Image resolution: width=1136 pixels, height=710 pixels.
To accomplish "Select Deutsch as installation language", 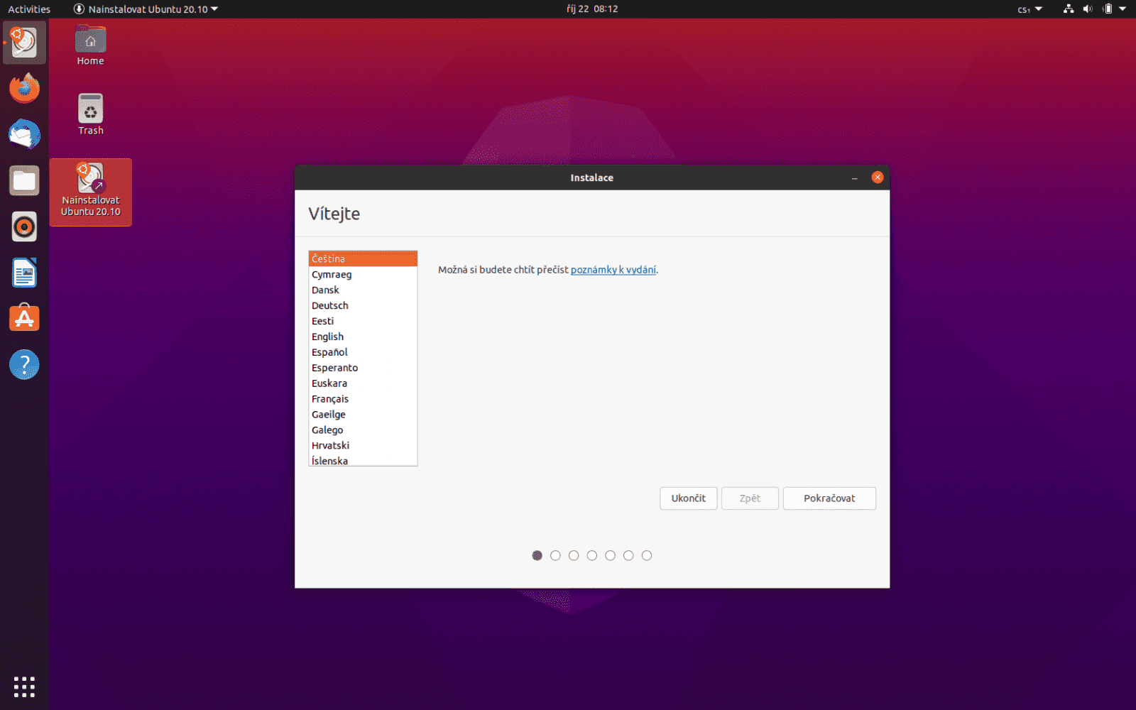I will (x=329, y=305).
